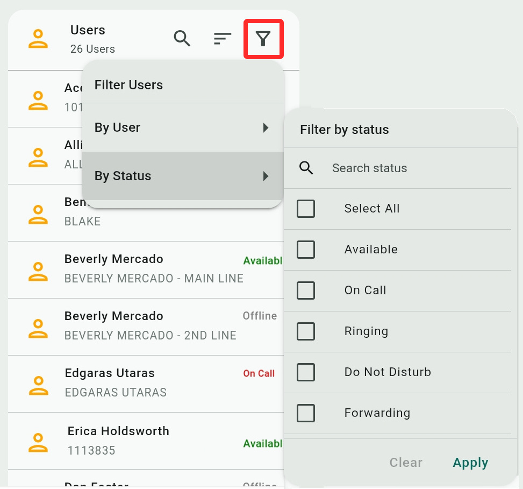523x489 pixels.
Task: Open Edgaras Utaras user name
Action: point(110,373)
